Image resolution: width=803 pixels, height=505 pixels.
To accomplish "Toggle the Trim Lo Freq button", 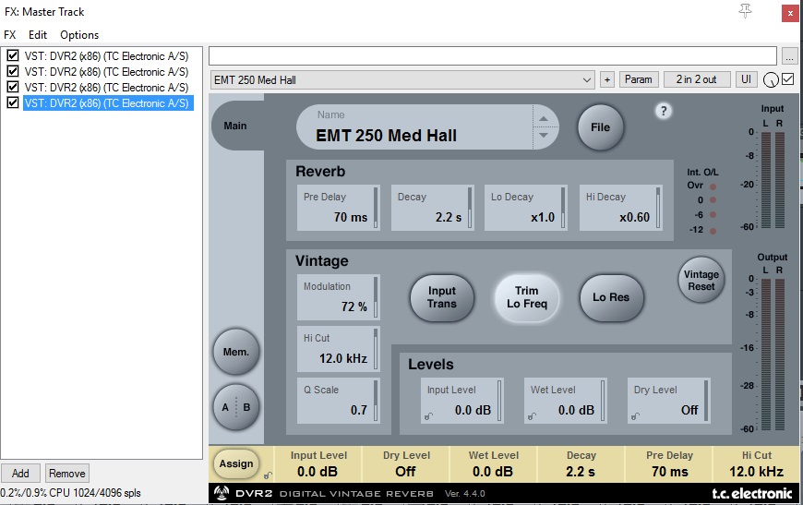I will [526, 297].
